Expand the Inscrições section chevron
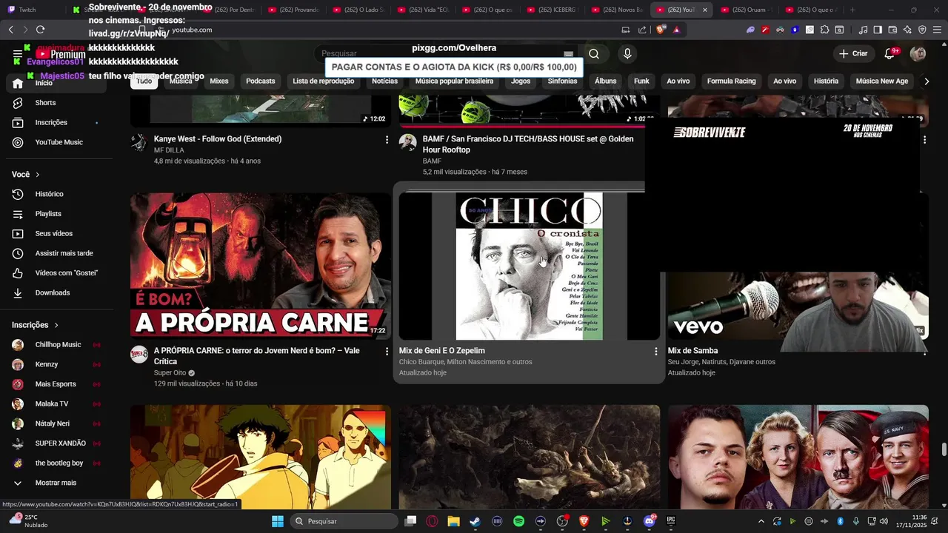 56,325
